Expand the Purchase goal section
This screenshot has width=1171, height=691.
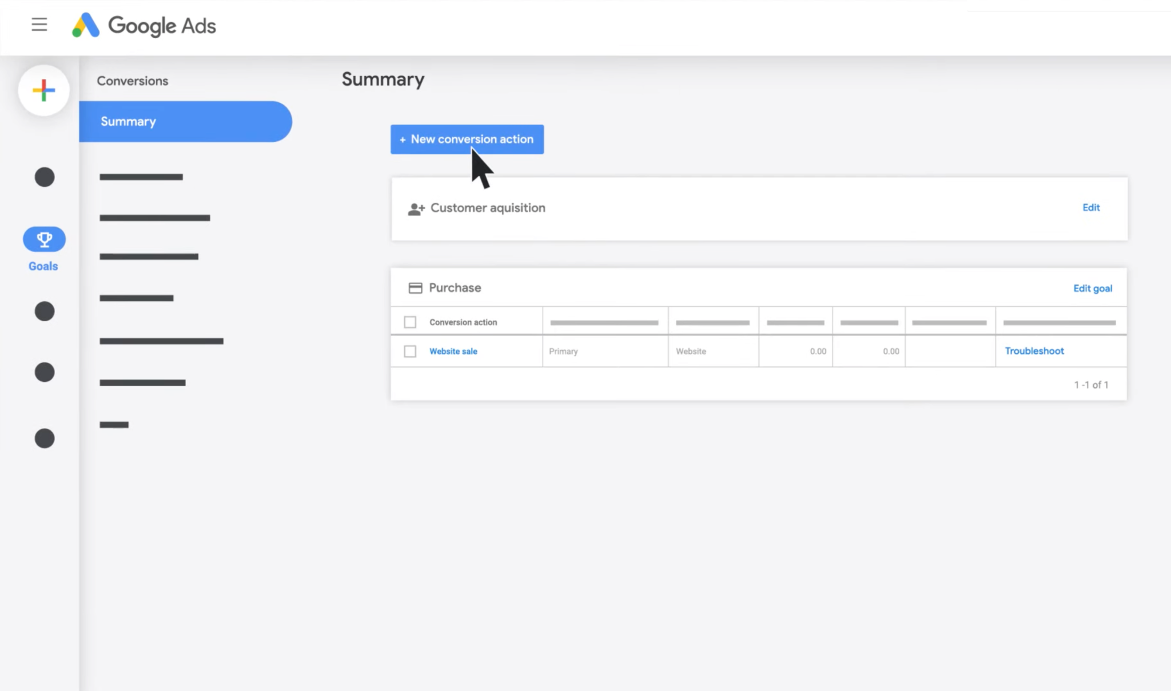455,287
